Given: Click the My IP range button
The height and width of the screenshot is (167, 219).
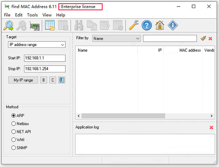Looking at the screenshot, I should (x=23, y=80).
